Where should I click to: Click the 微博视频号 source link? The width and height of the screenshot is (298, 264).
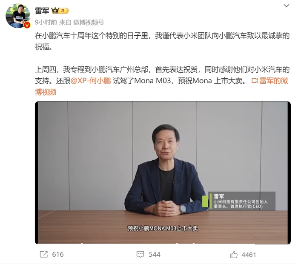click(x=89, y=23)
